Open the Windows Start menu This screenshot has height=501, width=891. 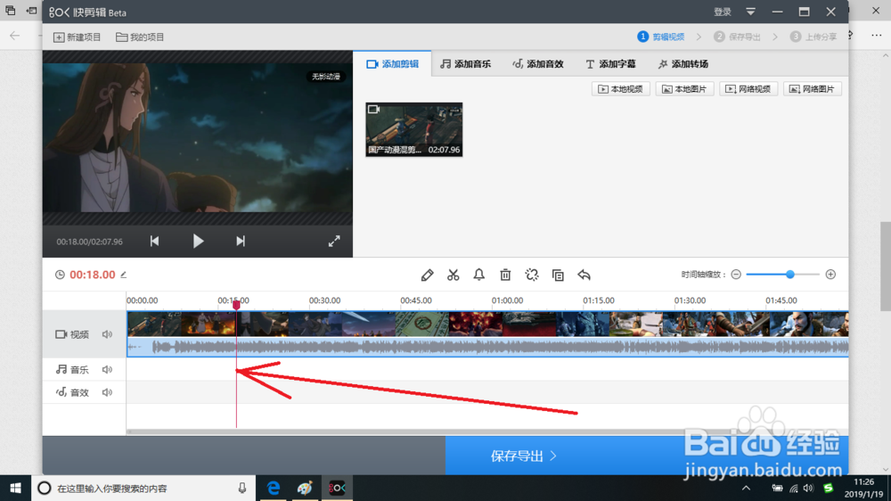[x=15, y=488]
